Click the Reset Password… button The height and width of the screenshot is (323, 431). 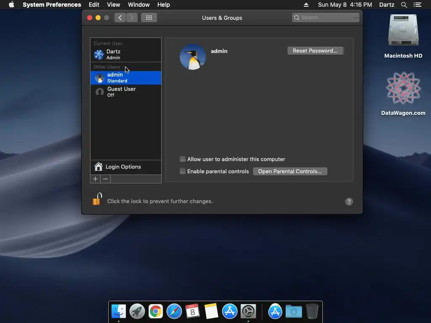tap(315, 50)
